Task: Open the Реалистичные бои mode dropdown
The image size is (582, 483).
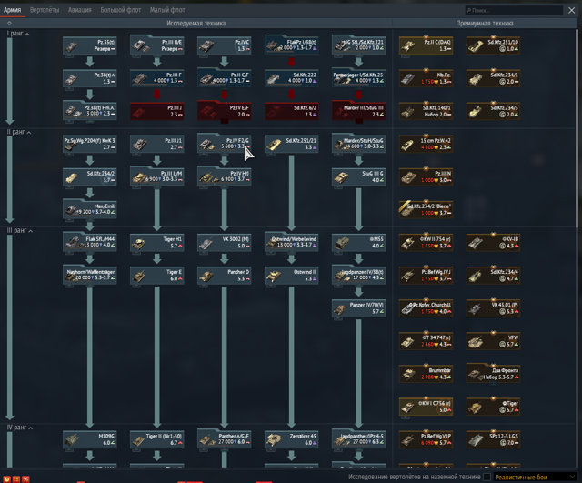Action: click(x=535, y=477)
